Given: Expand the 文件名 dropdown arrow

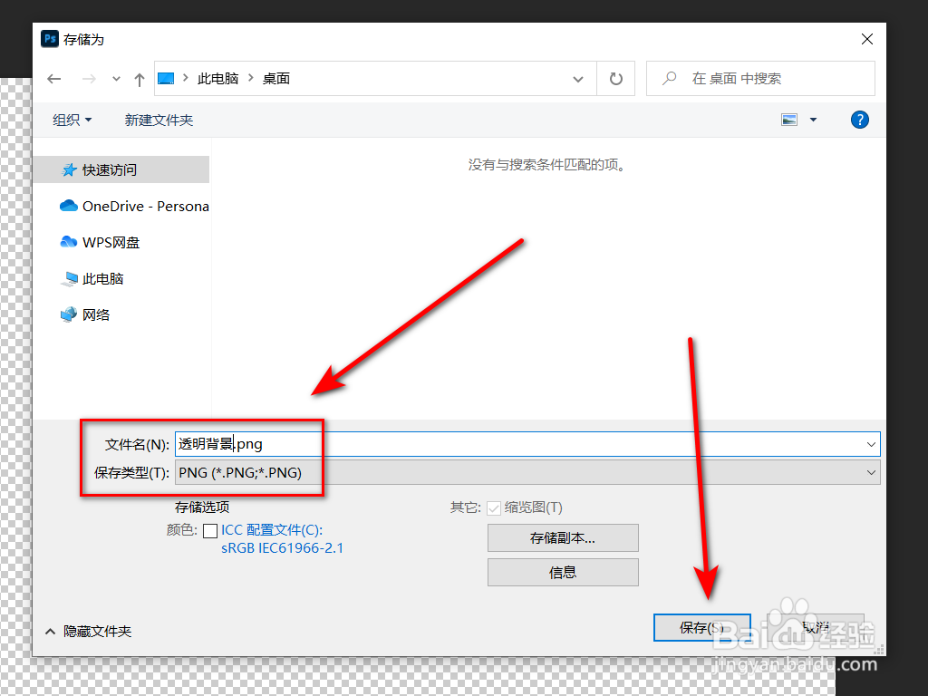Looking at the screenshot, I should click(x=871, y=444).
